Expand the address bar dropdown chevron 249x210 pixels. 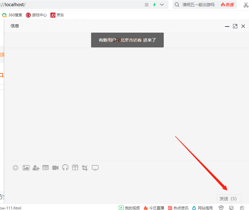tap(162, 5)
